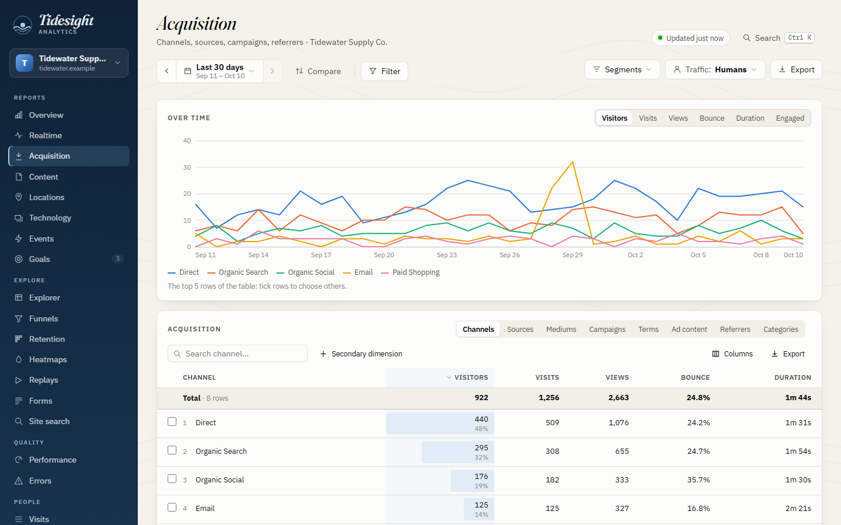The width and height of the screenshot is (841, 525).
Task: Go to previous date period arrow
Action: 166,71
